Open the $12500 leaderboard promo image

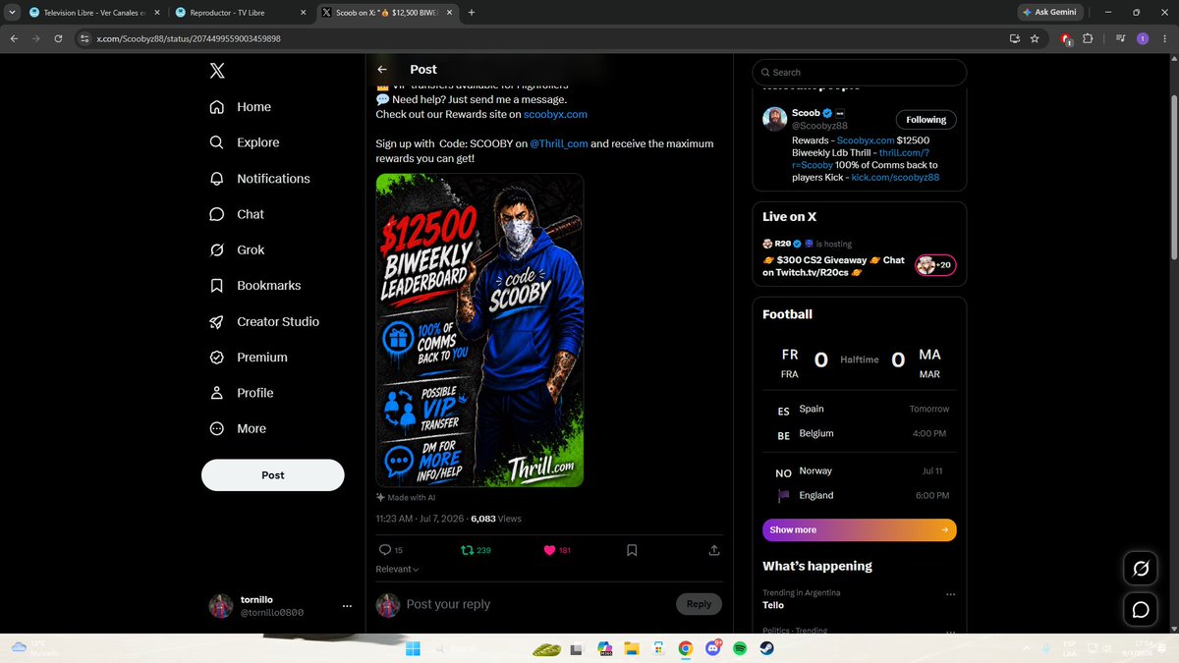click(479, 330)
